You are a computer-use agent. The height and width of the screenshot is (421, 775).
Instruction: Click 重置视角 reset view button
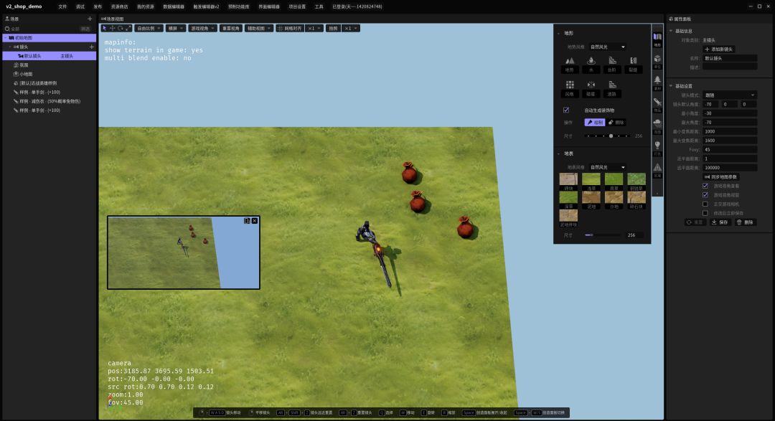231,28
